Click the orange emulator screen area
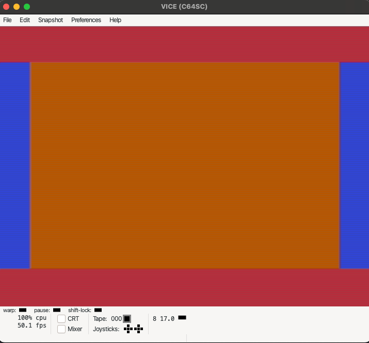The image size is (369, 343). (x=184, y=165)
